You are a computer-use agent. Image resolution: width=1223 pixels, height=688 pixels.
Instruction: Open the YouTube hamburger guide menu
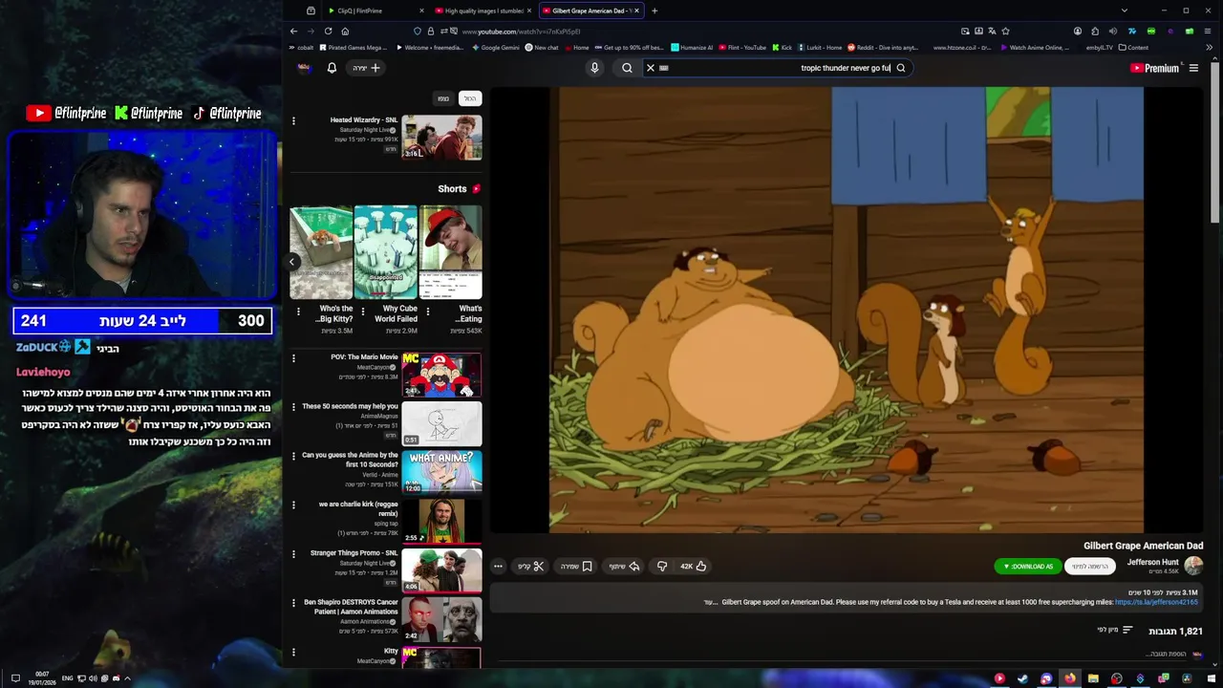point(1193,68)
